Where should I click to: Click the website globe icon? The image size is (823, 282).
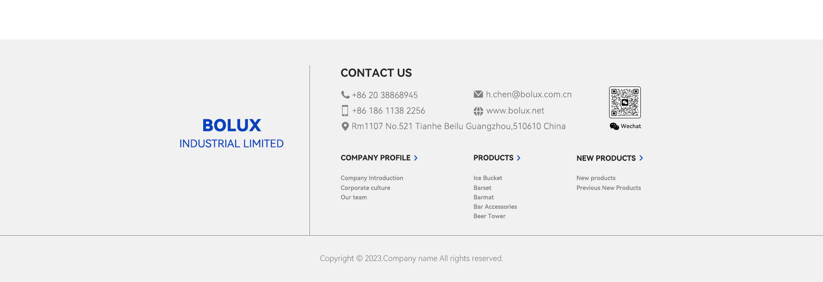pyautogui.click(x=478, y=111)
